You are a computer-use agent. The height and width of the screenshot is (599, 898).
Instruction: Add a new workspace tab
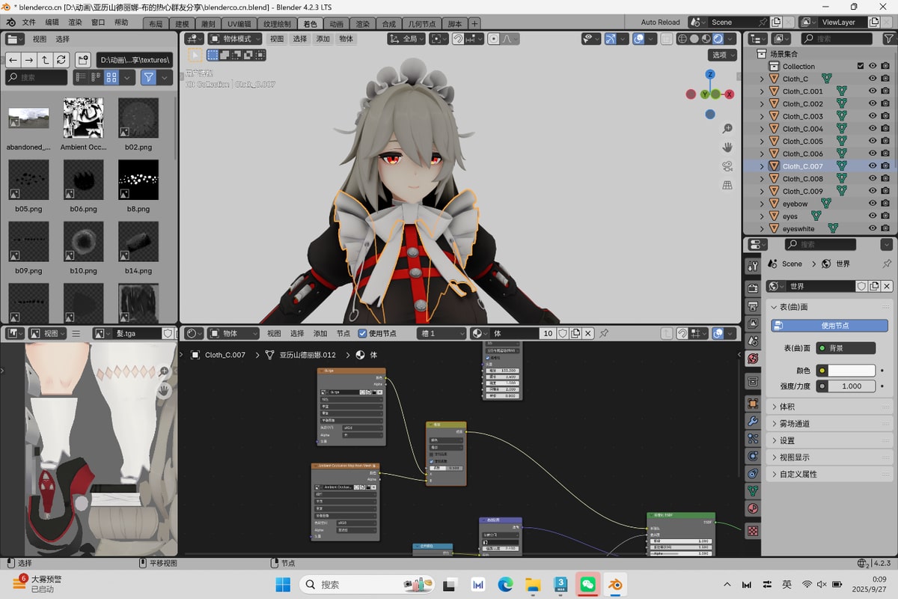(x=474, y=23)
